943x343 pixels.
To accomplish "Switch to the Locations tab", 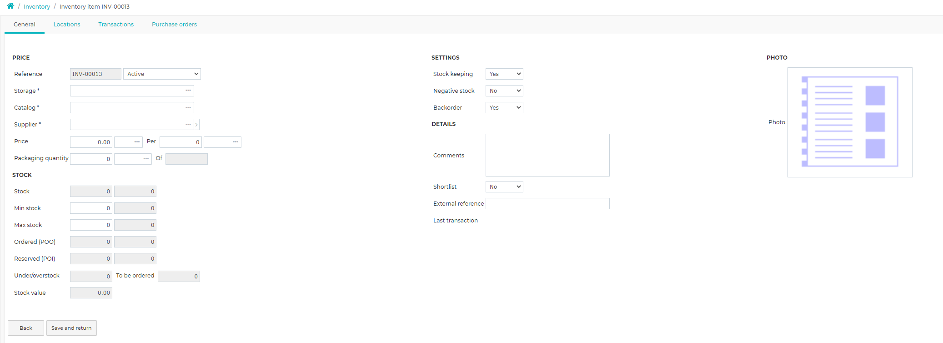I will 67,25.
